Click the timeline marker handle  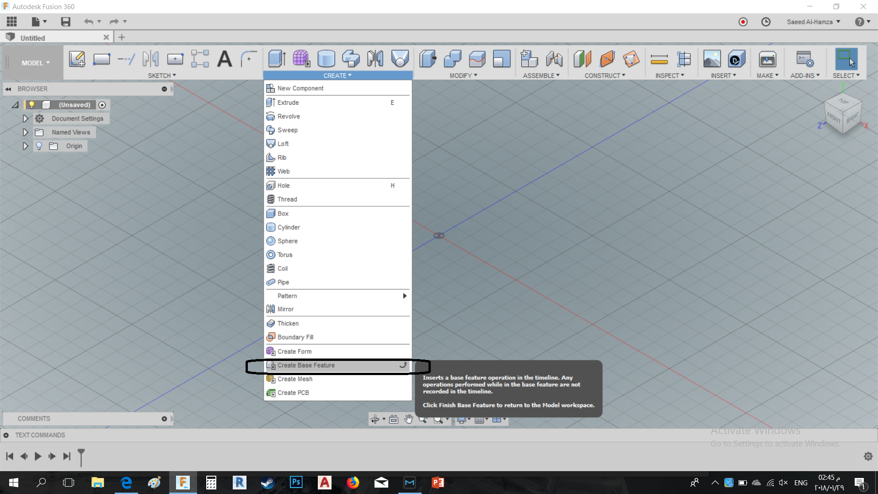point(81,457)
